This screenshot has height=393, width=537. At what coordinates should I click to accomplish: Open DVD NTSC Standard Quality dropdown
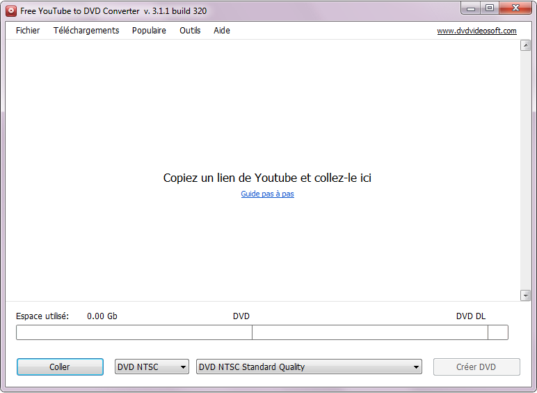(x=309, y=367)
